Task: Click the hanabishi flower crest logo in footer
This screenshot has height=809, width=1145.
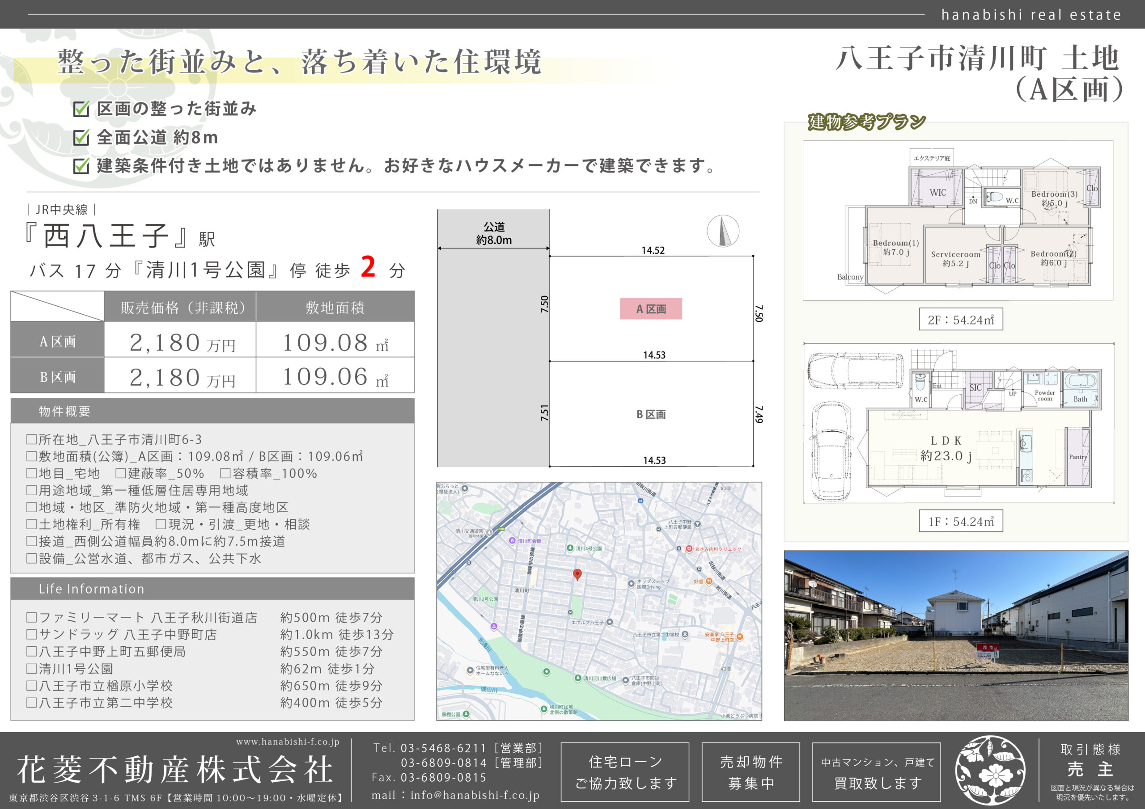Action: tap(990, 771)
